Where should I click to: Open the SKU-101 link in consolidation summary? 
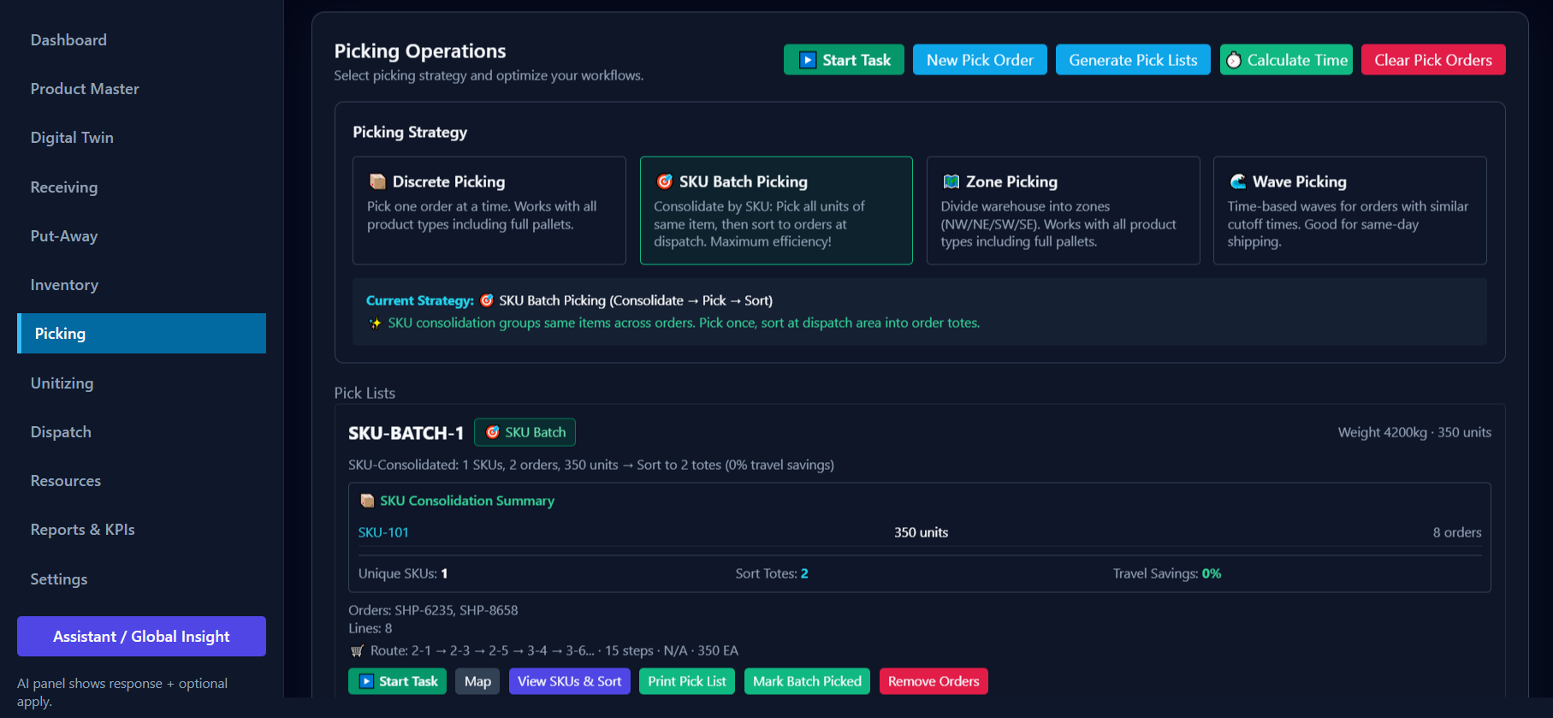click(383, 532)
